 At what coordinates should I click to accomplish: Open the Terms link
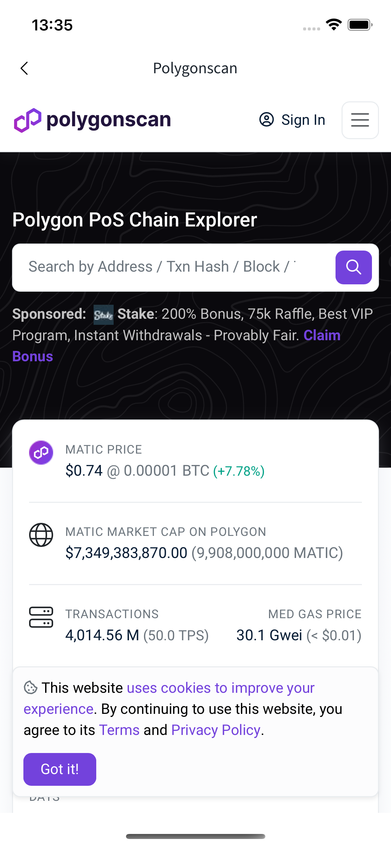119,730
